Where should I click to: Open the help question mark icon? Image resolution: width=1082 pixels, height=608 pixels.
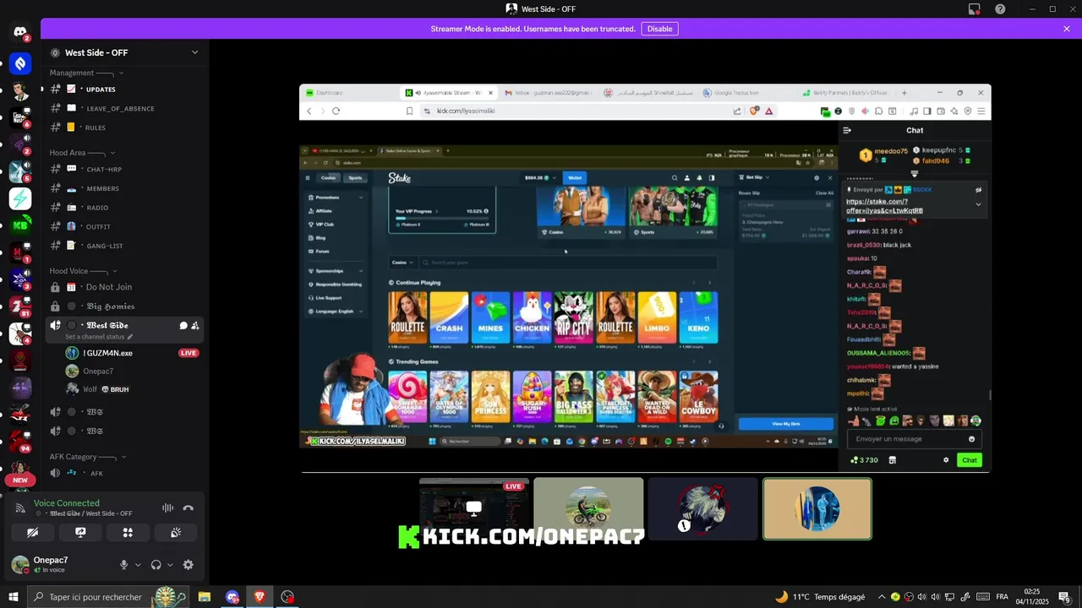click(x=1000, y=8)
